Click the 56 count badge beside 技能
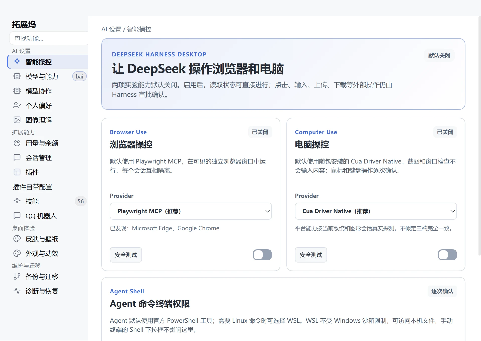 point(81,201)
